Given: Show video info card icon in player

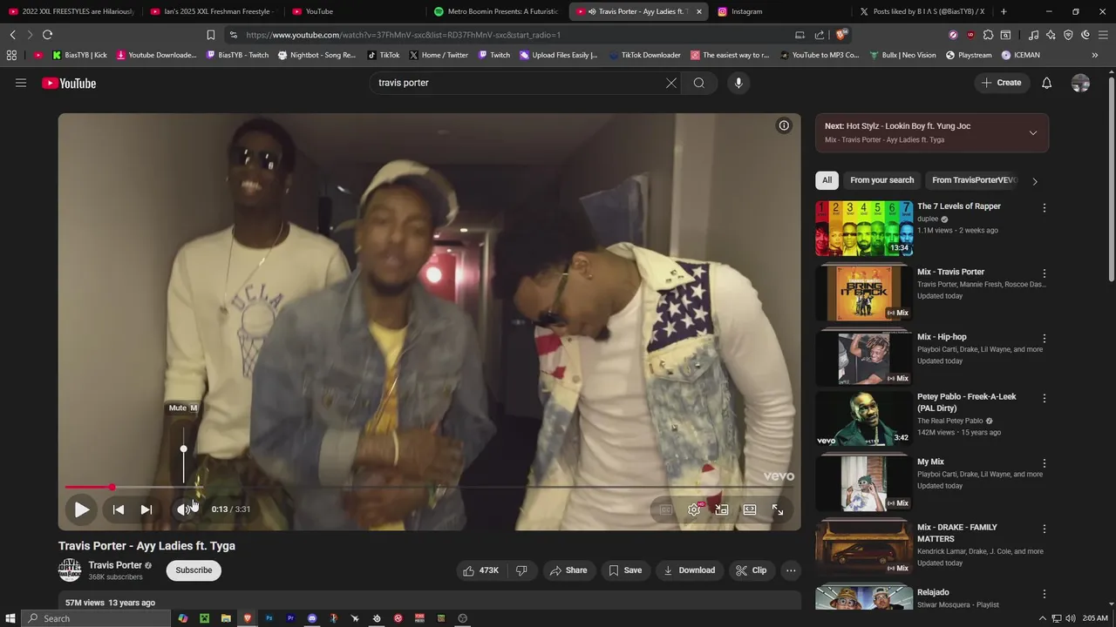Looking at the screenshot, I should [x=784, y=125].
